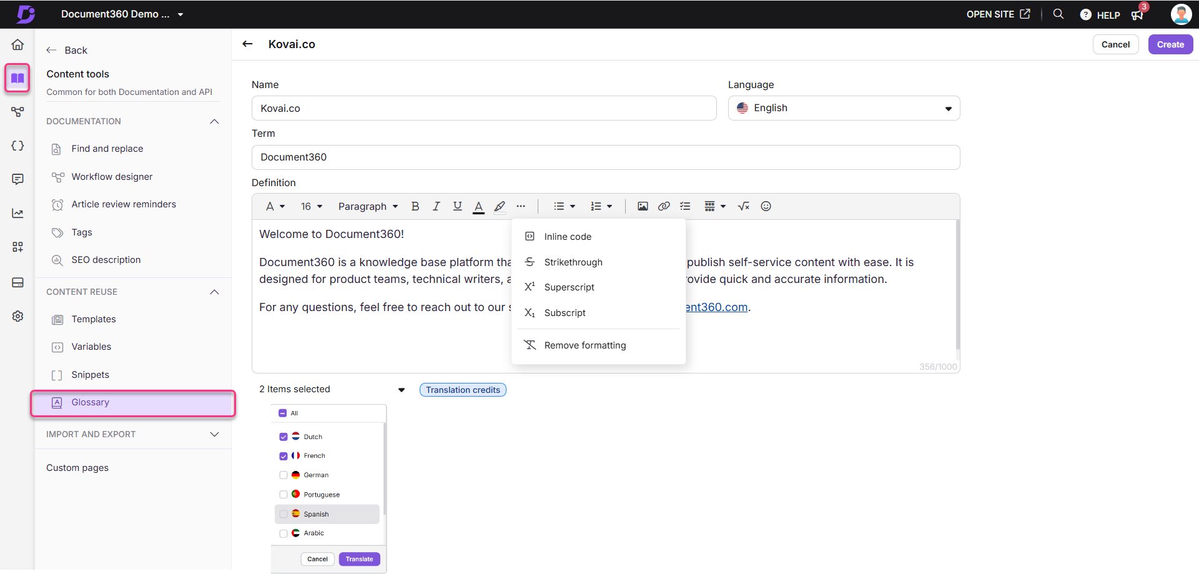This screenshot has width=1199, height=574.
Task: Open the font size 16 dropdown
Action: coord(311,206)
